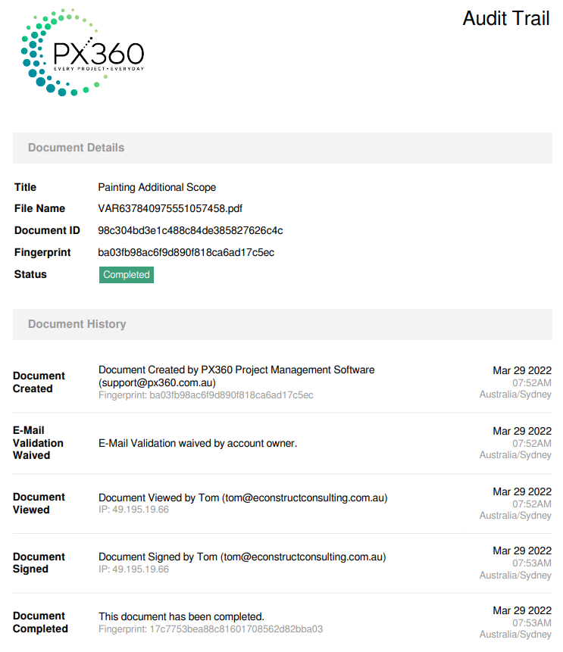
Task: Select the Document Details section header
Action: [x=76, y=148]
